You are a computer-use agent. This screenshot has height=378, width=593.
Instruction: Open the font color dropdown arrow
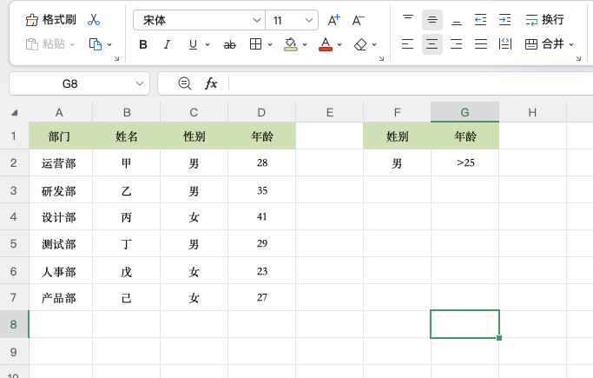click(x=339, y=44)
